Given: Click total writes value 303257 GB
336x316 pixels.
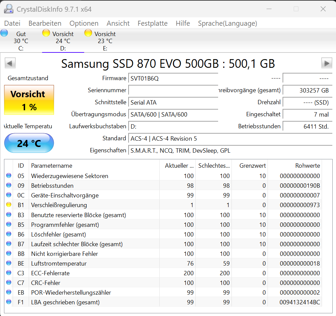Looking at the screenshot, I should [x=308, y=90].
